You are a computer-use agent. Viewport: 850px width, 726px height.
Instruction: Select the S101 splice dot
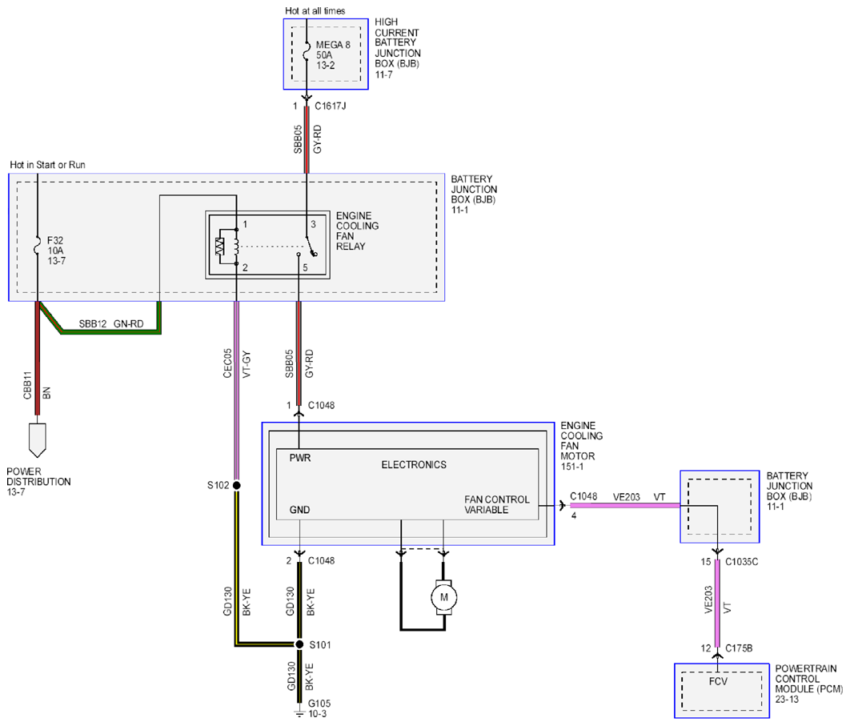point(299,644)
